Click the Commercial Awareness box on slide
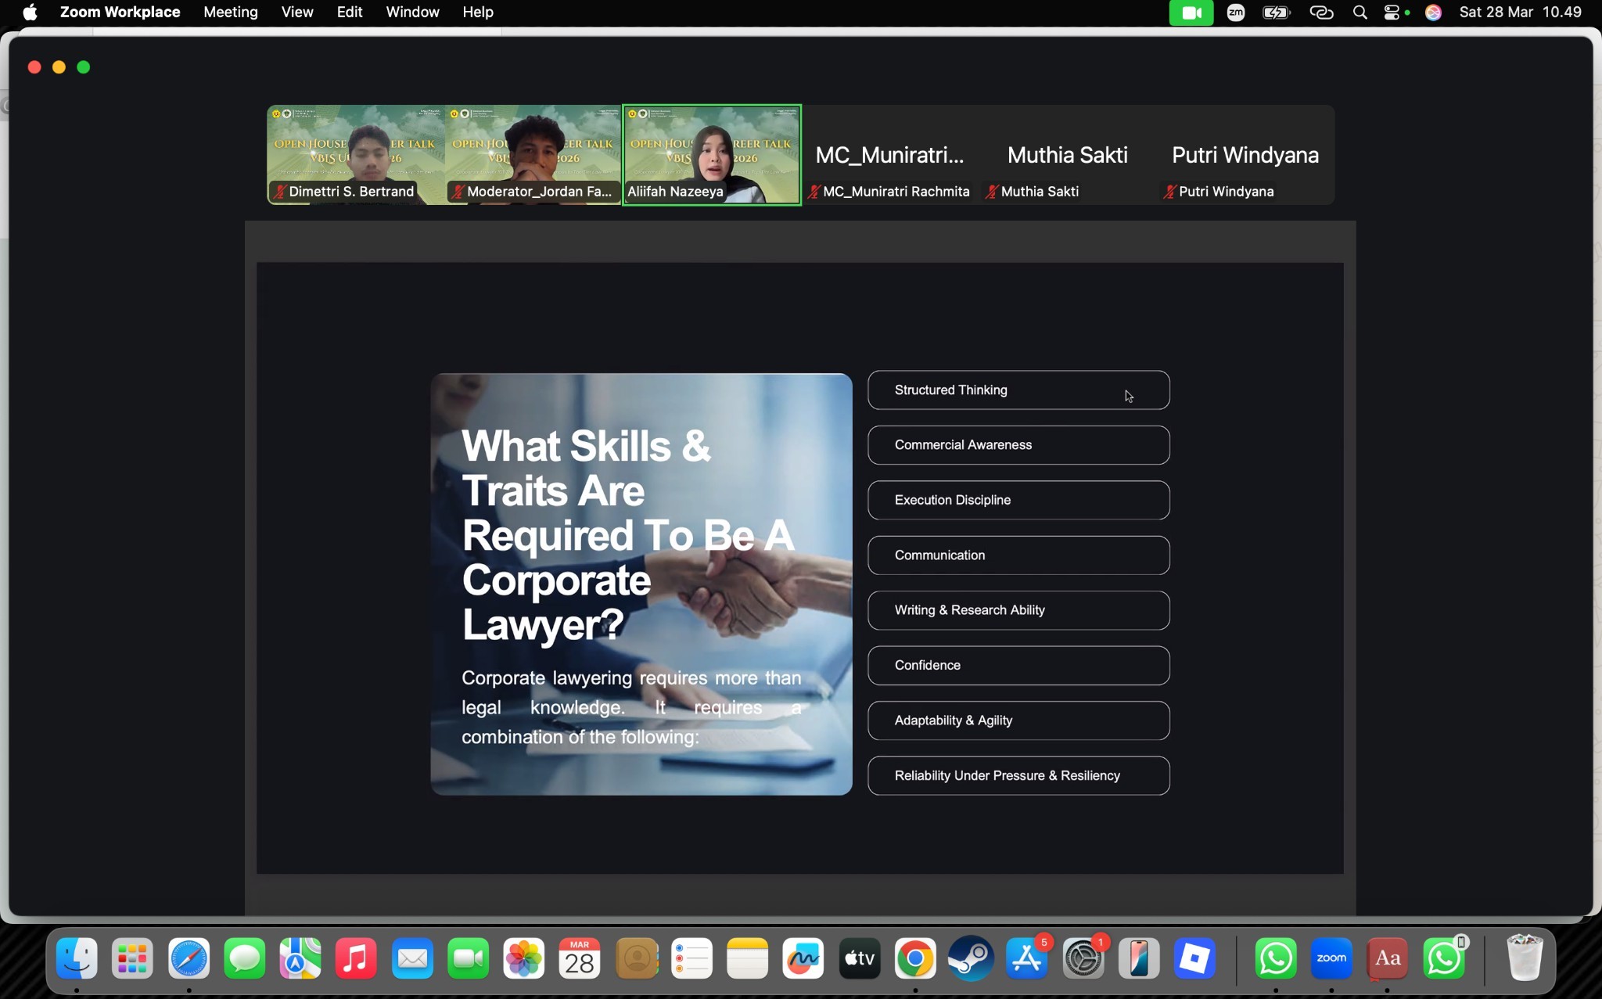Screen dimensions: 1602x999 click(x=1018, y=444)
